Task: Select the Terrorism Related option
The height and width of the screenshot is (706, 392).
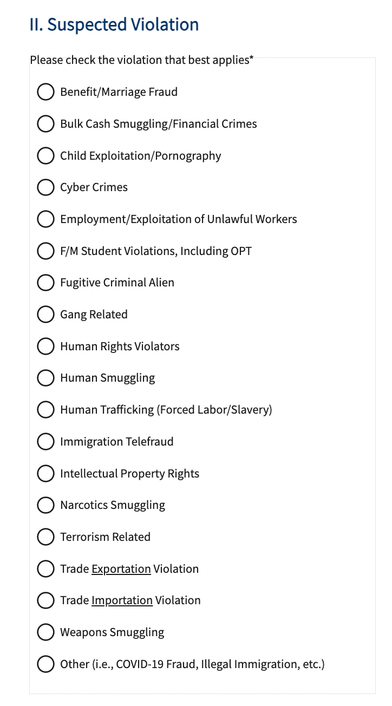Action: tap(45, 537)
